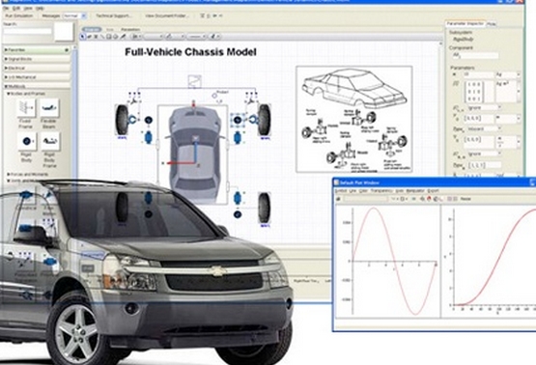Open the first Ignore initial-conditions dropdown
This screenshot has height=365, width=536.
pyautogui.click(x=484, y=107)
